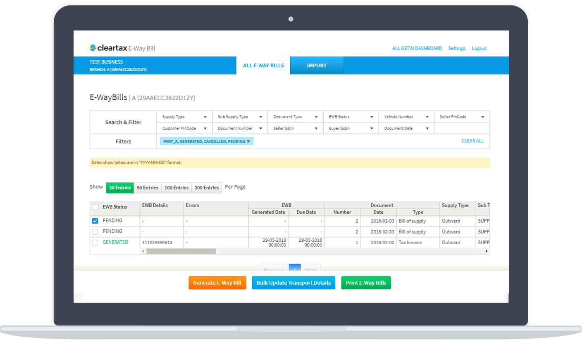Click the CLEAR ALL filters link
This screenshot has width=582, height=340.
click(x=472, y=141)
